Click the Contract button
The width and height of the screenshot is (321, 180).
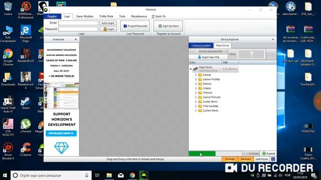(251, 153)
